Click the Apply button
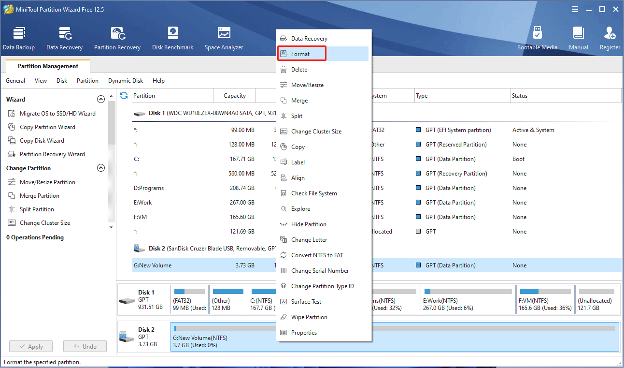Image resolution: width=624 pixels, height=368 pixels. pyautogui.click(x=31, y=346)
